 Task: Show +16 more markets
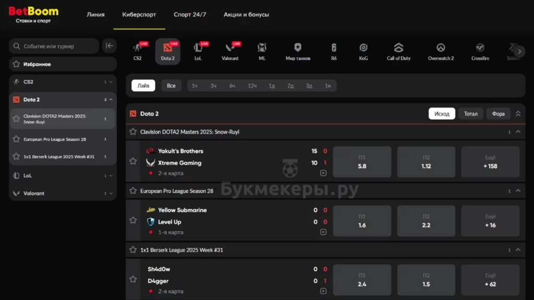click(x=490, y=221)
